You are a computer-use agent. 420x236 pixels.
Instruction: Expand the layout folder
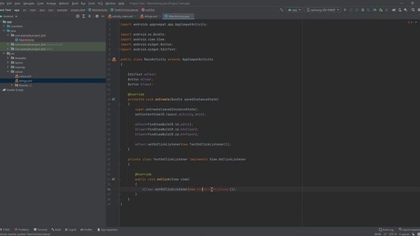coord(8,63)
